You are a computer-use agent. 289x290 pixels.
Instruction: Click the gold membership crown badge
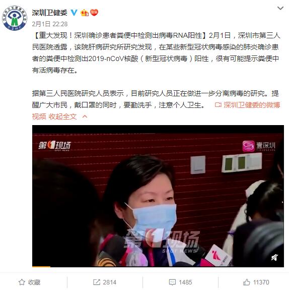(x=85, y=13)
